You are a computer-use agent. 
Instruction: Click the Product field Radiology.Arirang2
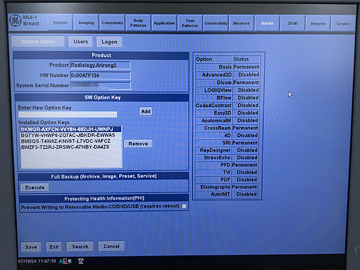pos(100,65)
